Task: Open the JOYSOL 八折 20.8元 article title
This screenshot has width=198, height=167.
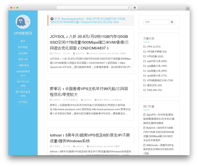Action: pyautogui.click(x=89, y=42)
